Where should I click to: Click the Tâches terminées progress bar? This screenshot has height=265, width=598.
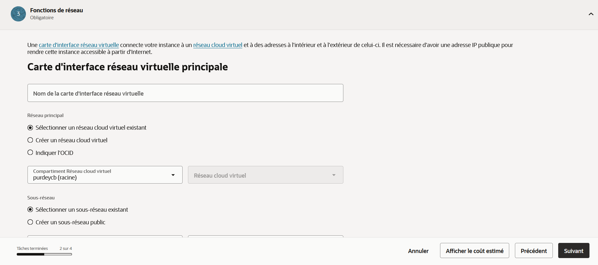(44, 254)
